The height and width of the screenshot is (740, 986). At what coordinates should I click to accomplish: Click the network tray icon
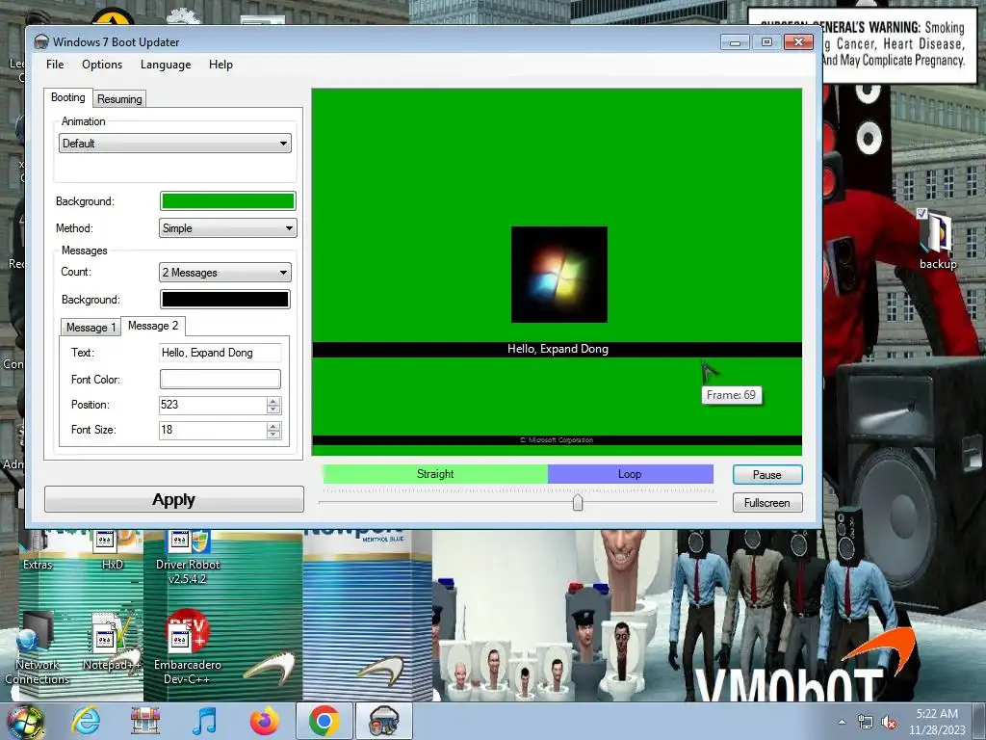(866, 723)
